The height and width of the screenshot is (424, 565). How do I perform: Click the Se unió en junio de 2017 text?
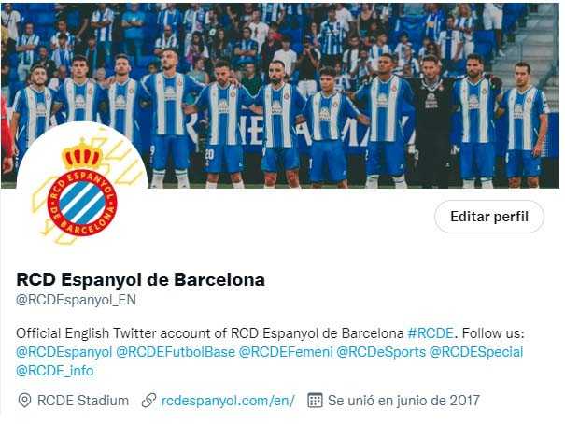tap(403, 401)
